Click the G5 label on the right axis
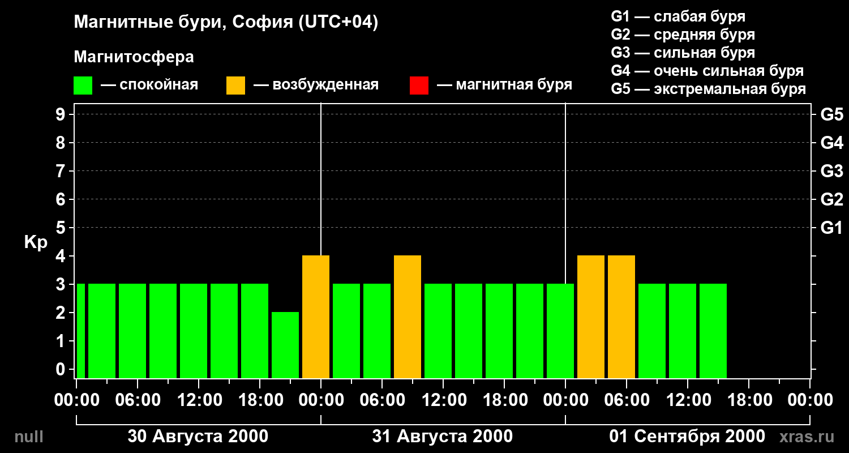 tap(831, 114)
